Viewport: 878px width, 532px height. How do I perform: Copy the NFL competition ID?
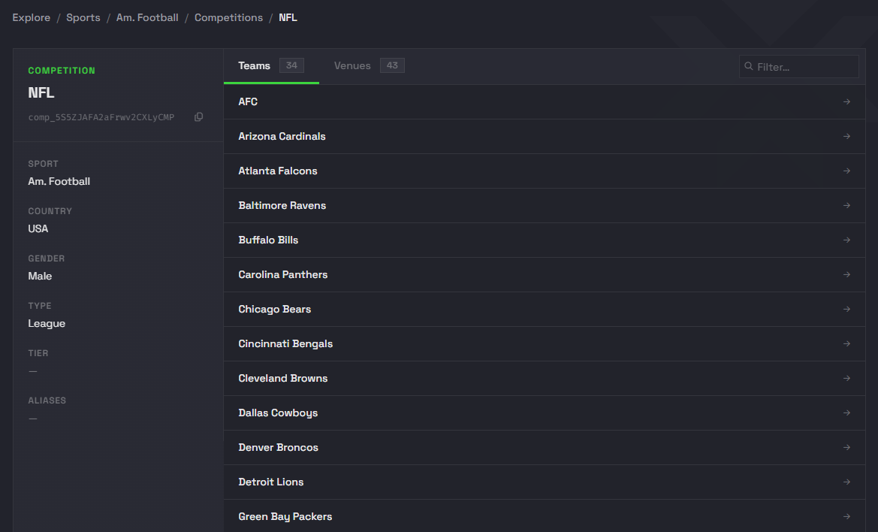click(198, 117)
